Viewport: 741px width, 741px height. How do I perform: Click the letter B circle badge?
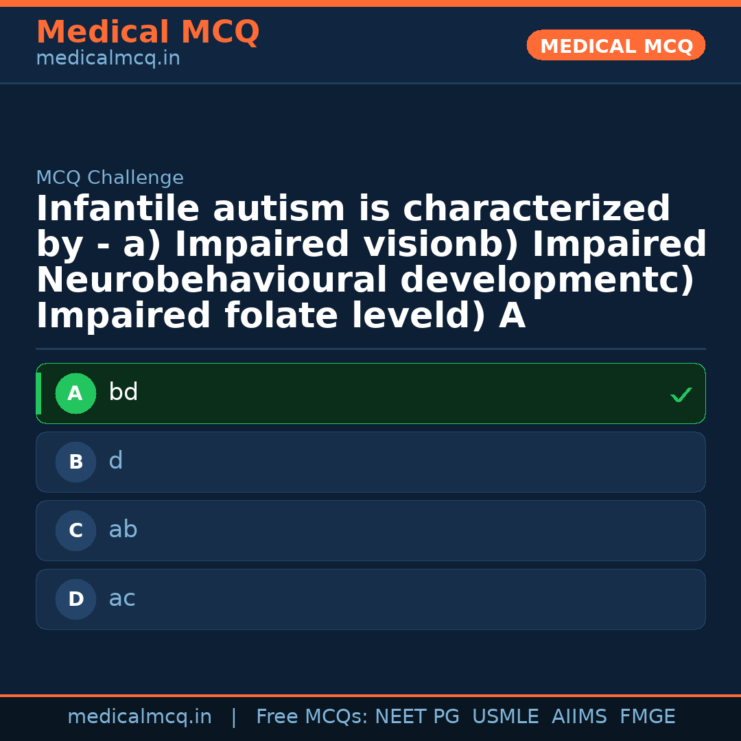[75, 462]
